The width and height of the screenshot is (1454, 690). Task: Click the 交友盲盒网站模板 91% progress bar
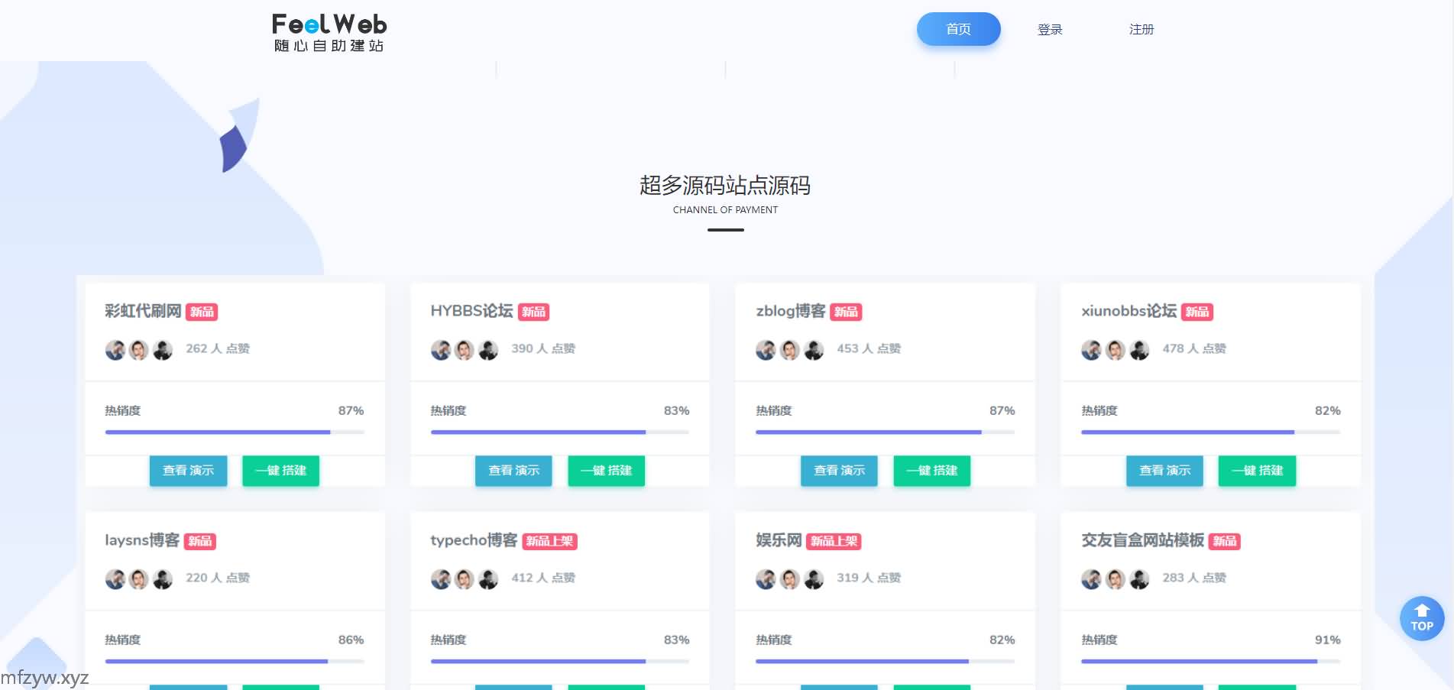point(1210,662)
